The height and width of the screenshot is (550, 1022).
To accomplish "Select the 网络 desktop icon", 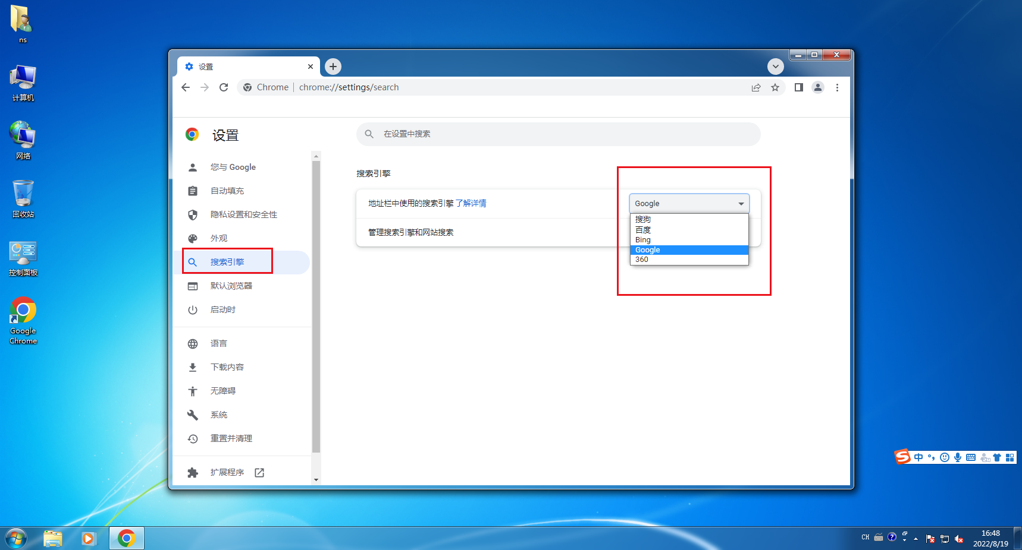I will point(23,141).
